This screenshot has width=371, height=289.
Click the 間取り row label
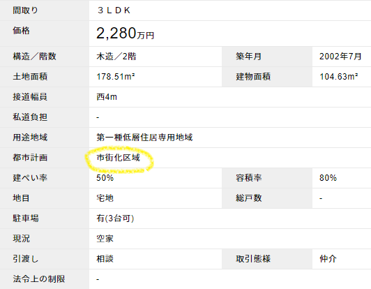[x=25, y=10]
